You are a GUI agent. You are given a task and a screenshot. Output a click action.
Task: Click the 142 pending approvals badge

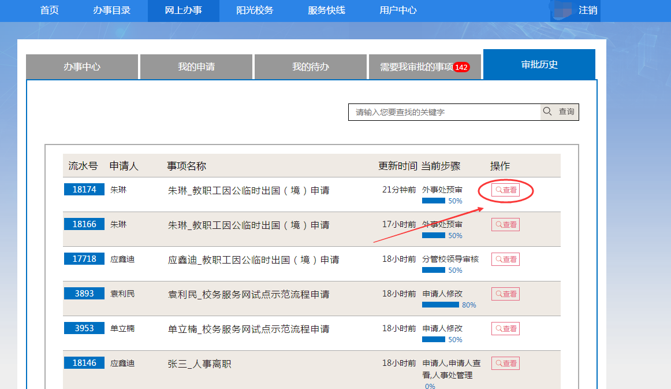[461, 68]
